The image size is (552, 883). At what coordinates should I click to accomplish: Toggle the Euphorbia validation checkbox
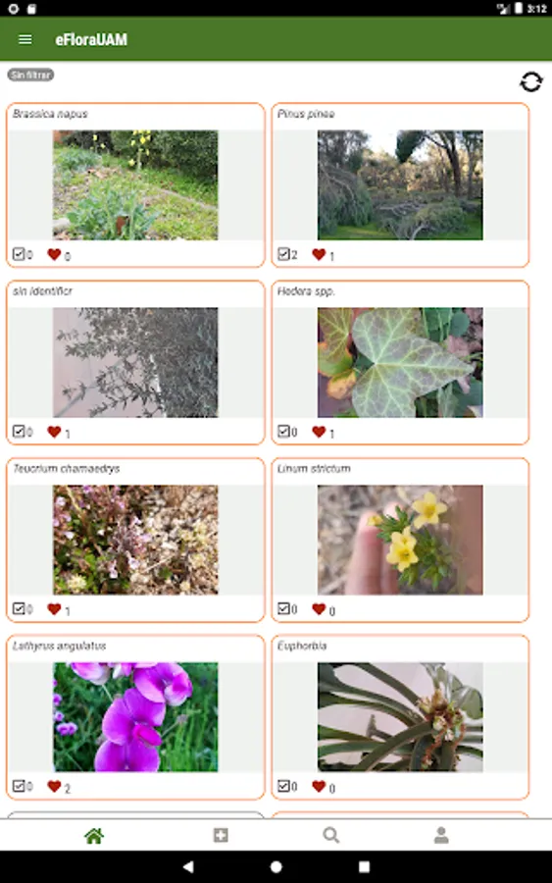pyautogui.click(x=283, y=786)
